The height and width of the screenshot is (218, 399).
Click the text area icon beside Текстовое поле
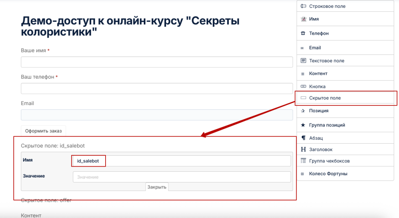point(303,60)
